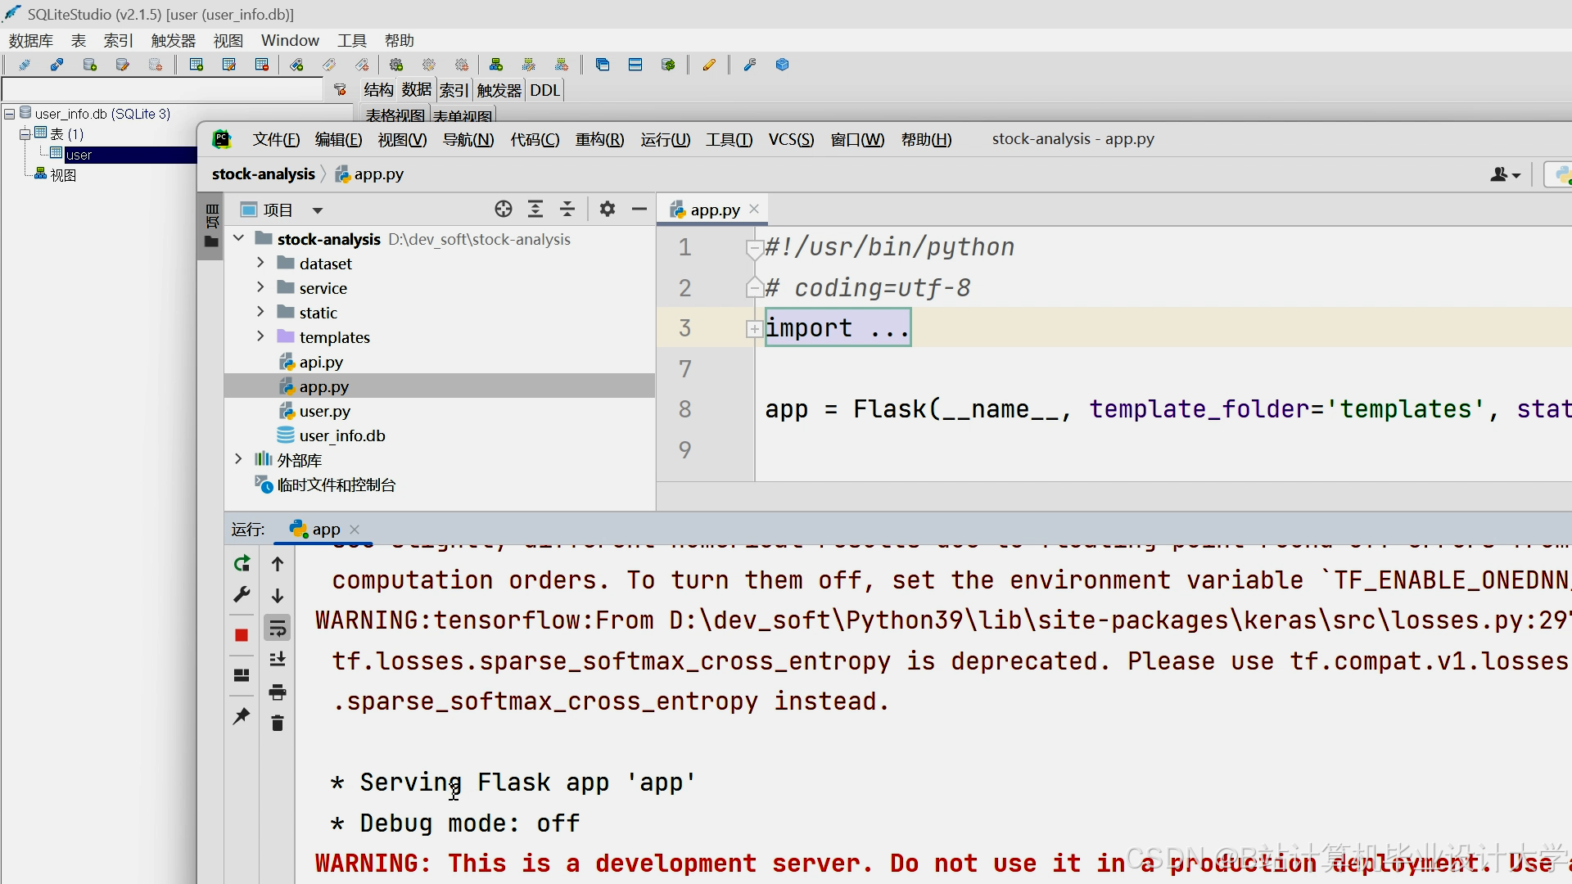Collapse all project tree nodes
The width and height of the screenshot is (1572, 884).
pos(567,210)
